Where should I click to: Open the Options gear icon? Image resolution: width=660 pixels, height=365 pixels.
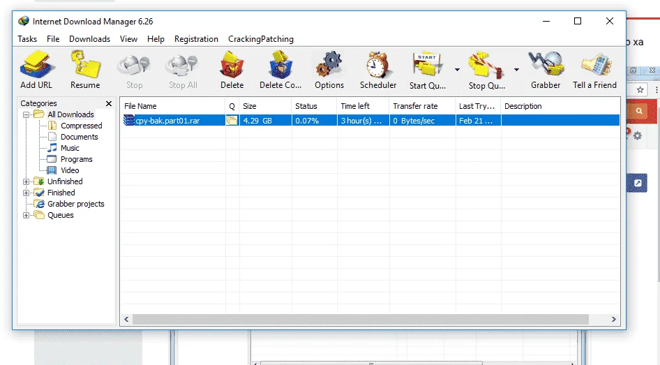click(329, 70)
